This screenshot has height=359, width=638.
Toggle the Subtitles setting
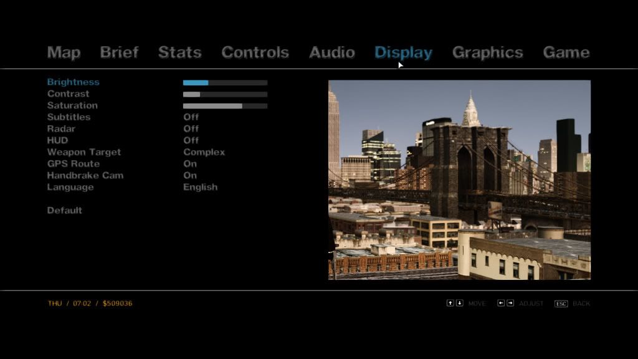coord(191,117)
